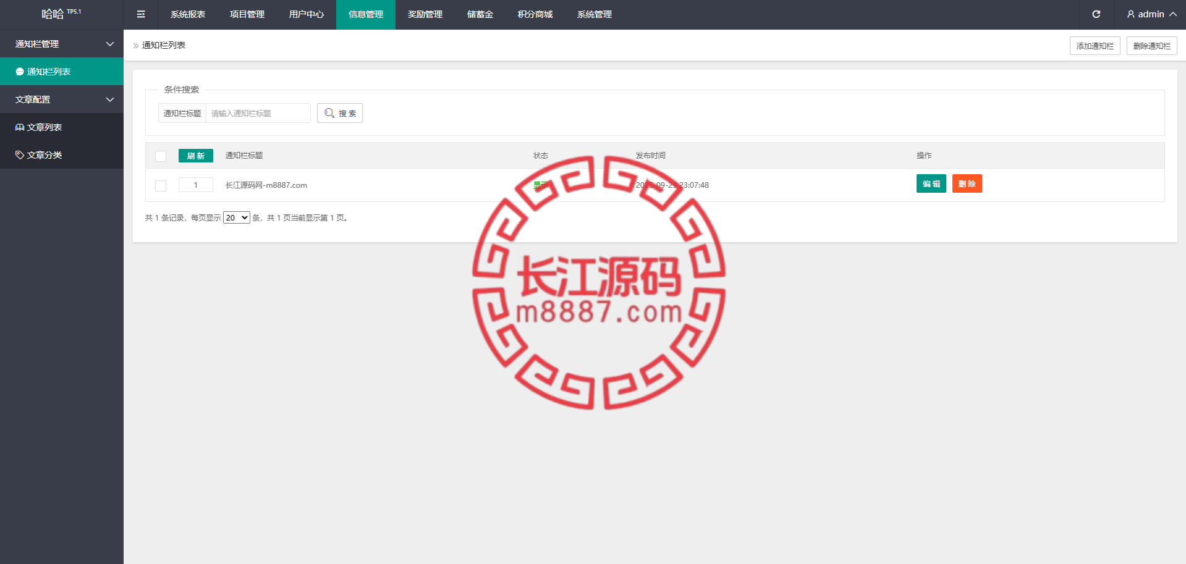Click the 编辑 button for 长江源码网 row
The height and width of the screenshot is (564, 1186).
click(931, 183)
